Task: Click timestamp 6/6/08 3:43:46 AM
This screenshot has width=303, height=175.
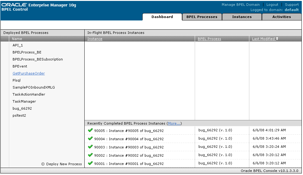Action: (x=269, y=138)
